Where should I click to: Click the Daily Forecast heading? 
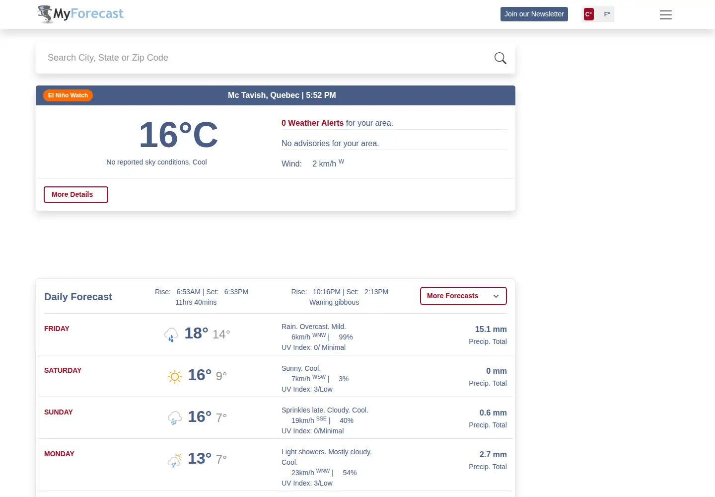coord(78,297)
